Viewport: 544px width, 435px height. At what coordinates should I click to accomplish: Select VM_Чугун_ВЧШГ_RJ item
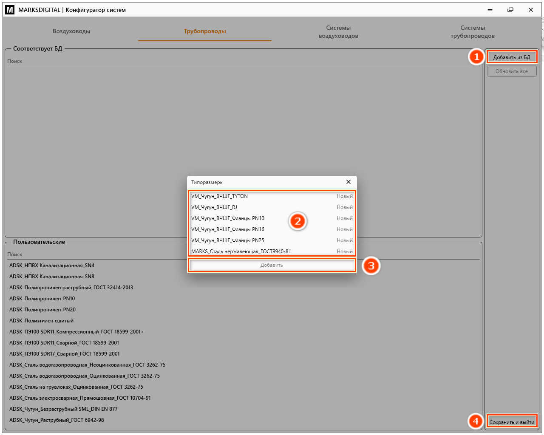click(272, 207)
